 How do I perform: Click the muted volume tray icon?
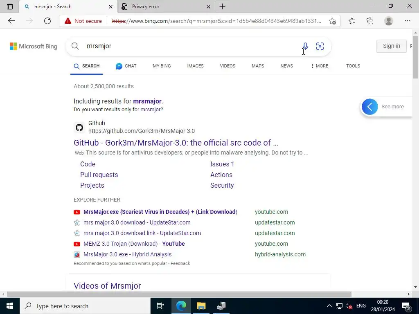349,306
